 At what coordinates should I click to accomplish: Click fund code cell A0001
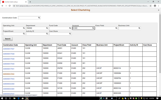click(x=60, y=48)
